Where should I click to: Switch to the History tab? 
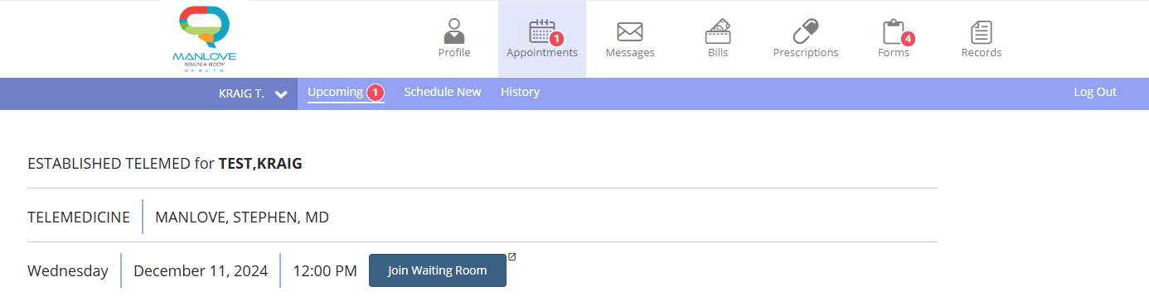520,92
